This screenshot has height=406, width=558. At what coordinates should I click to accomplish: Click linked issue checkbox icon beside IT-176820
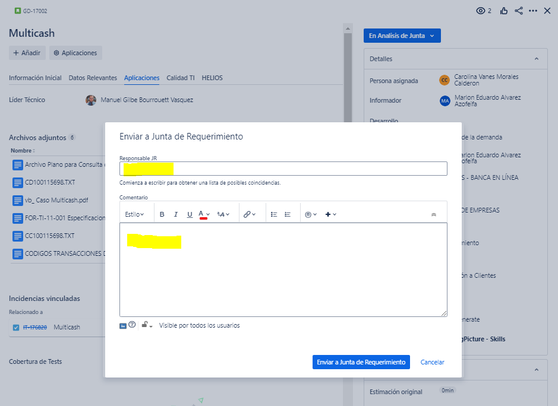(x=16, y=328)
